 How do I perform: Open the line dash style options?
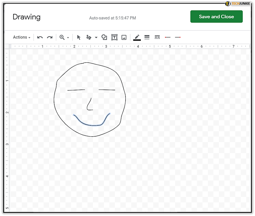coord(157,37)
